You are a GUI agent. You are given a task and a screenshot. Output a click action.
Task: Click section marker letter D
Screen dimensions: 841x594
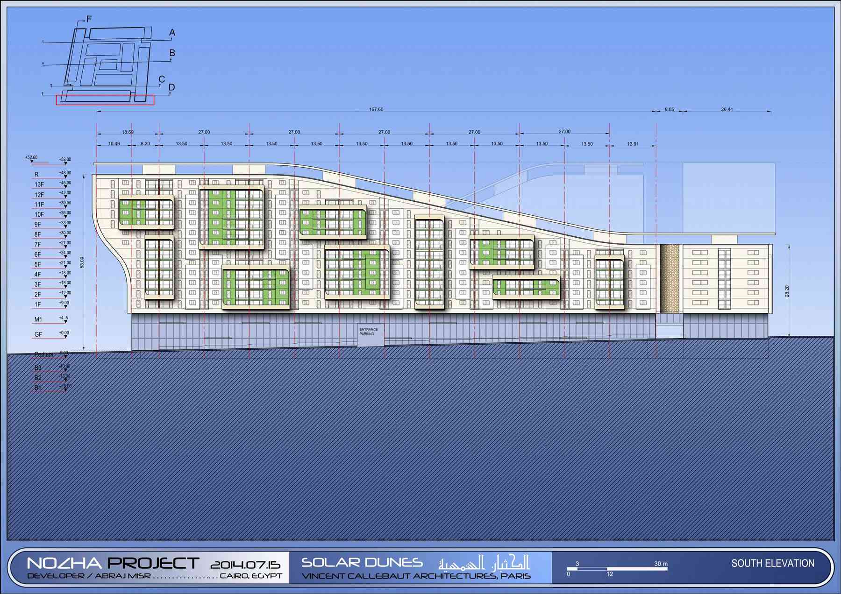171,87
